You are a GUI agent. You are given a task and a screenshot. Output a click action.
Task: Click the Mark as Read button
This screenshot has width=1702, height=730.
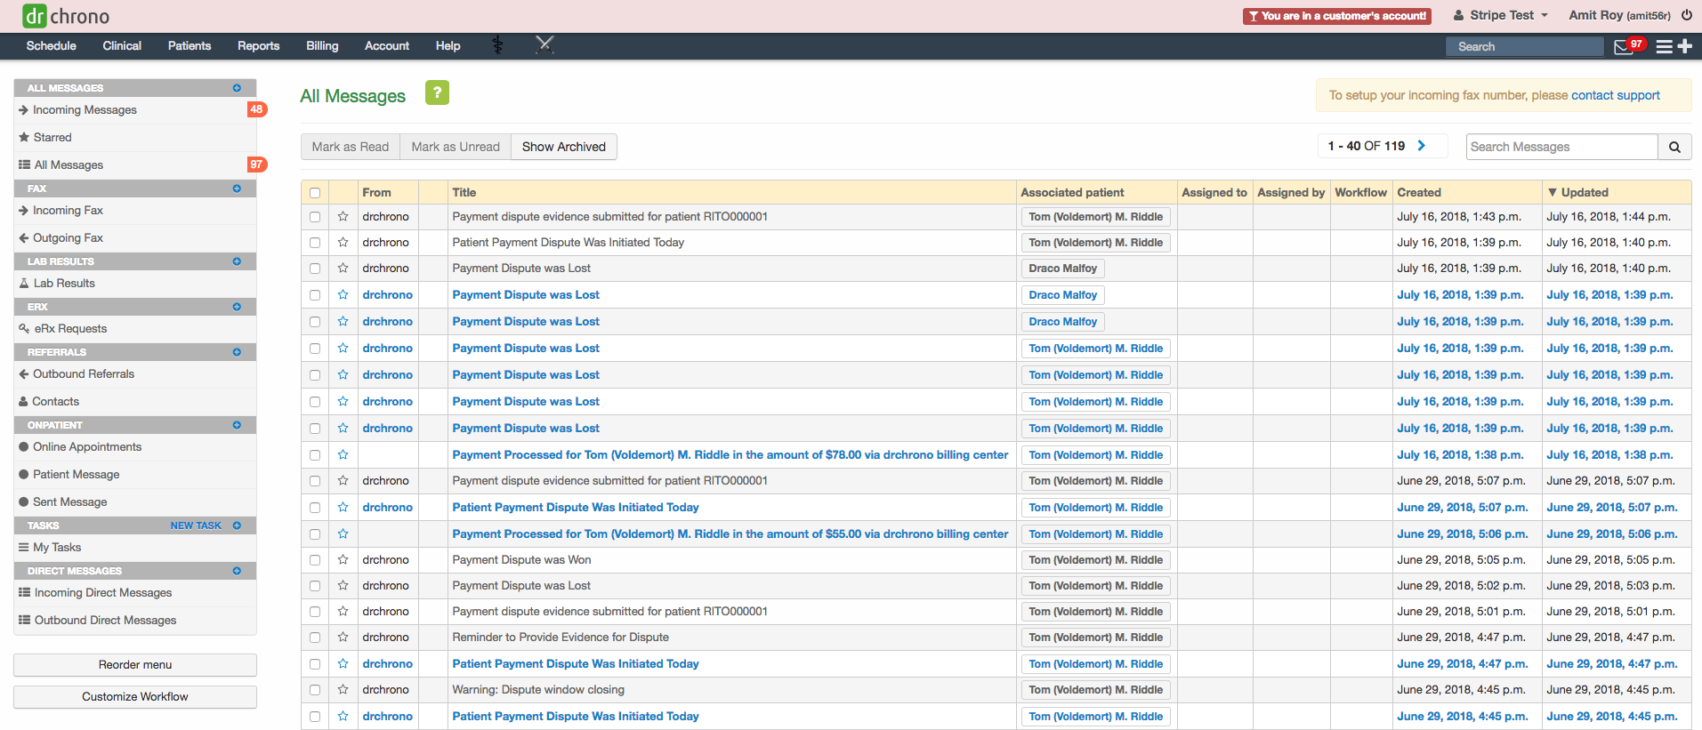(351, 147)
